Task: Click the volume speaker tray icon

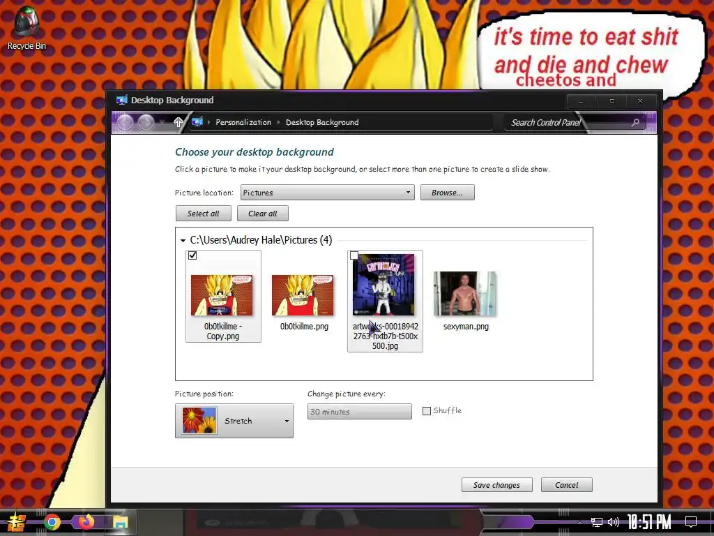Action: 614,522
